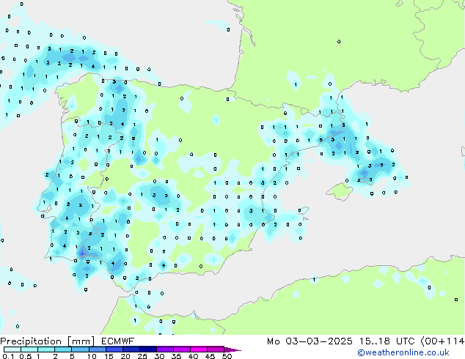The image size is (465, 359).
Task: Click the legend value '25'
Action: [142, 356]
